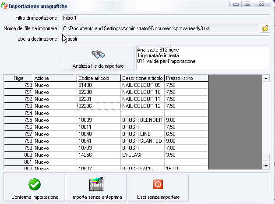
Task: Click the Azione column header
Action: click(x=55, y=78)
